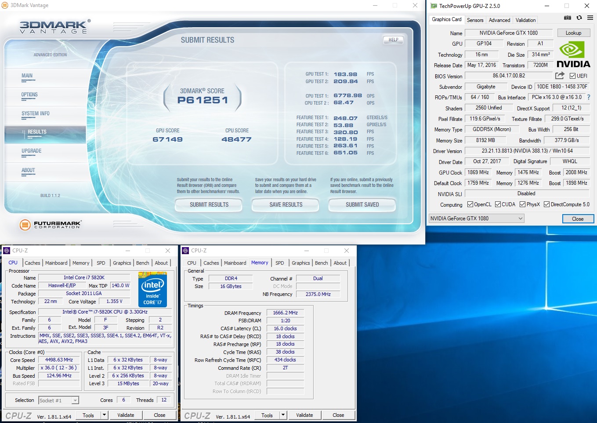Click the left CPU-Z window title icon

click(x=7, y=251)
